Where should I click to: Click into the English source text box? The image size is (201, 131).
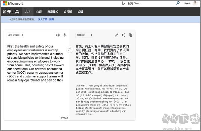click(36, 63)
